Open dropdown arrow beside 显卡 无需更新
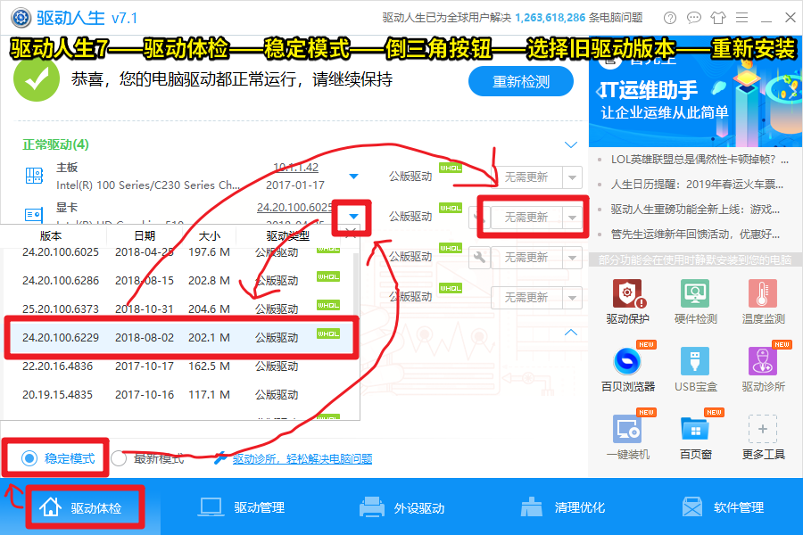803x535 pixels. pyautogui.click(x=572, y=218)
